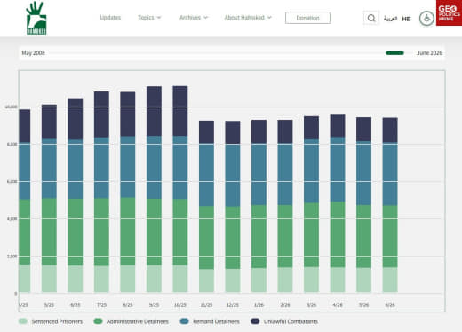Click the Geo Politics Prime red badge

click(x=449, y=12)
